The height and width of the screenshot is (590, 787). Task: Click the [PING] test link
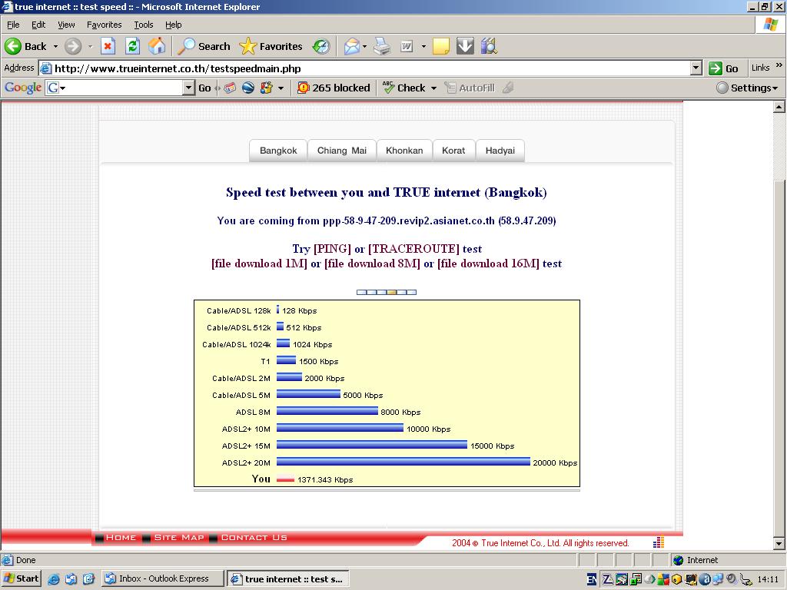point(332,249)
